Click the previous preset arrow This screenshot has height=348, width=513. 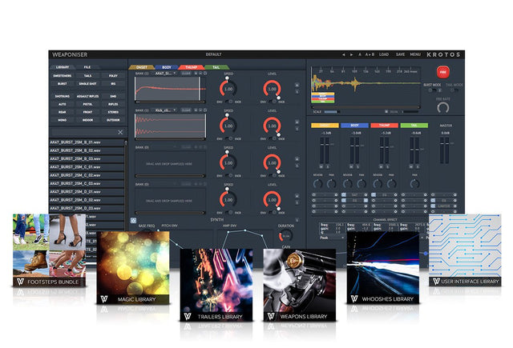point(343,54)
